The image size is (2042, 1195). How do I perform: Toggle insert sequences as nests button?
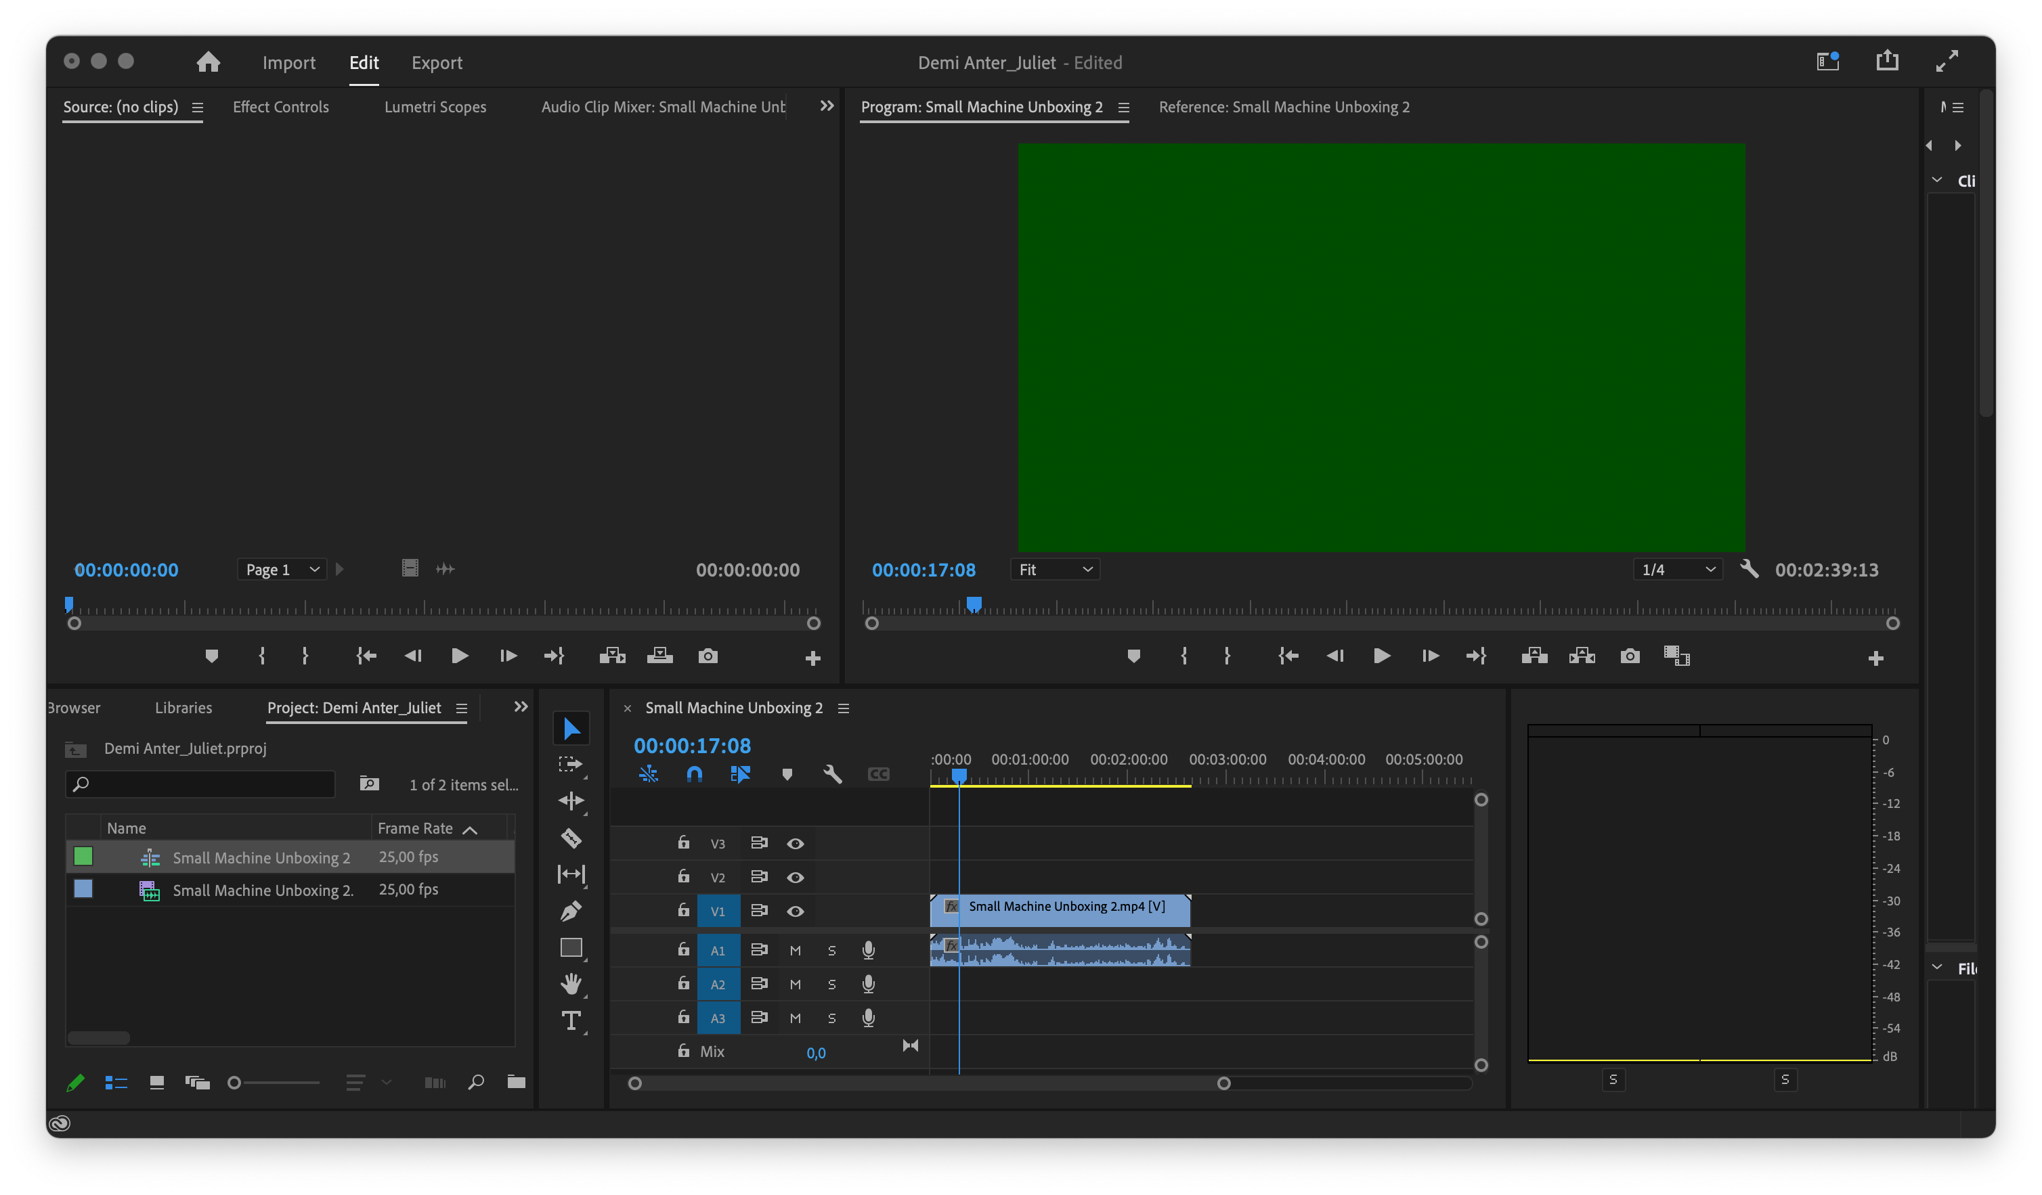click(648, 775)
